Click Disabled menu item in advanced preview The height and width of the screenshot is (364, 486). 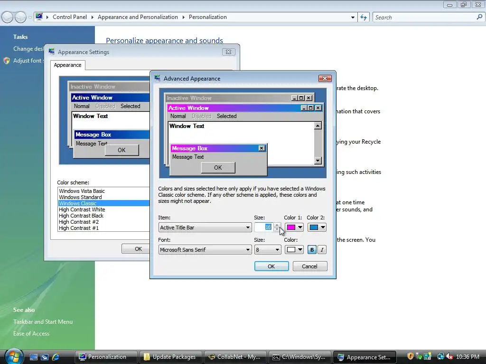[x=202, y=116]
